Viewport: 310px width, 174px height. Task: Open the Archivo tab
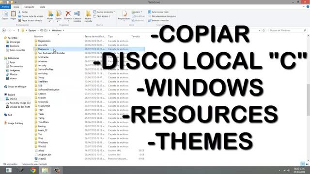click(5, 7)
